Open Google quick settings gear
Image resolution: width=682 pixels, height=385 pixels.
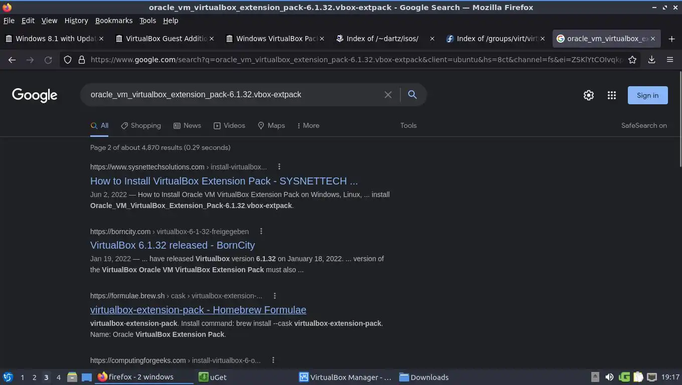point(588,95)
